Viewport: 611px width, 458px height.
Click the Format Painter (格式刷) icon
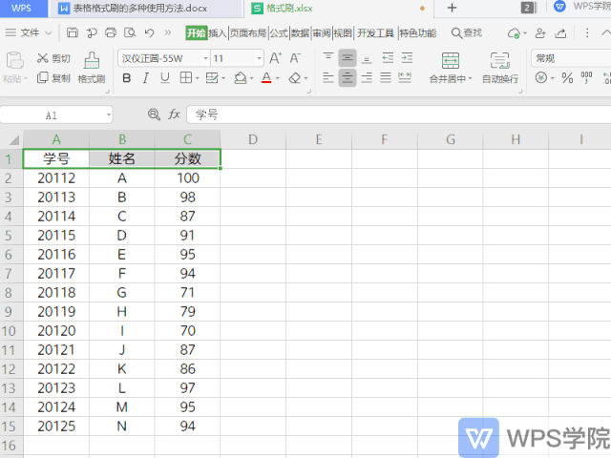tap(92, 61)
